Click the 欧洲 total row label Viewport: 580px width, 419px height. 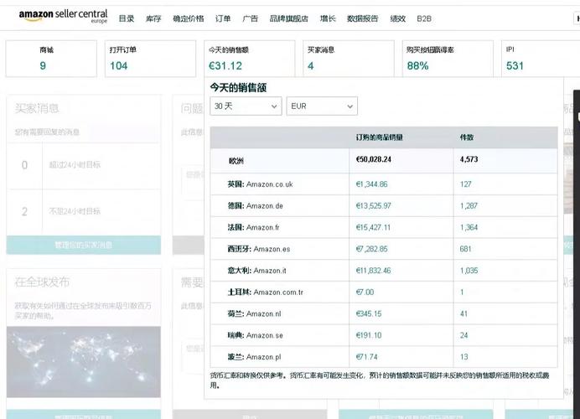(236, 161)
